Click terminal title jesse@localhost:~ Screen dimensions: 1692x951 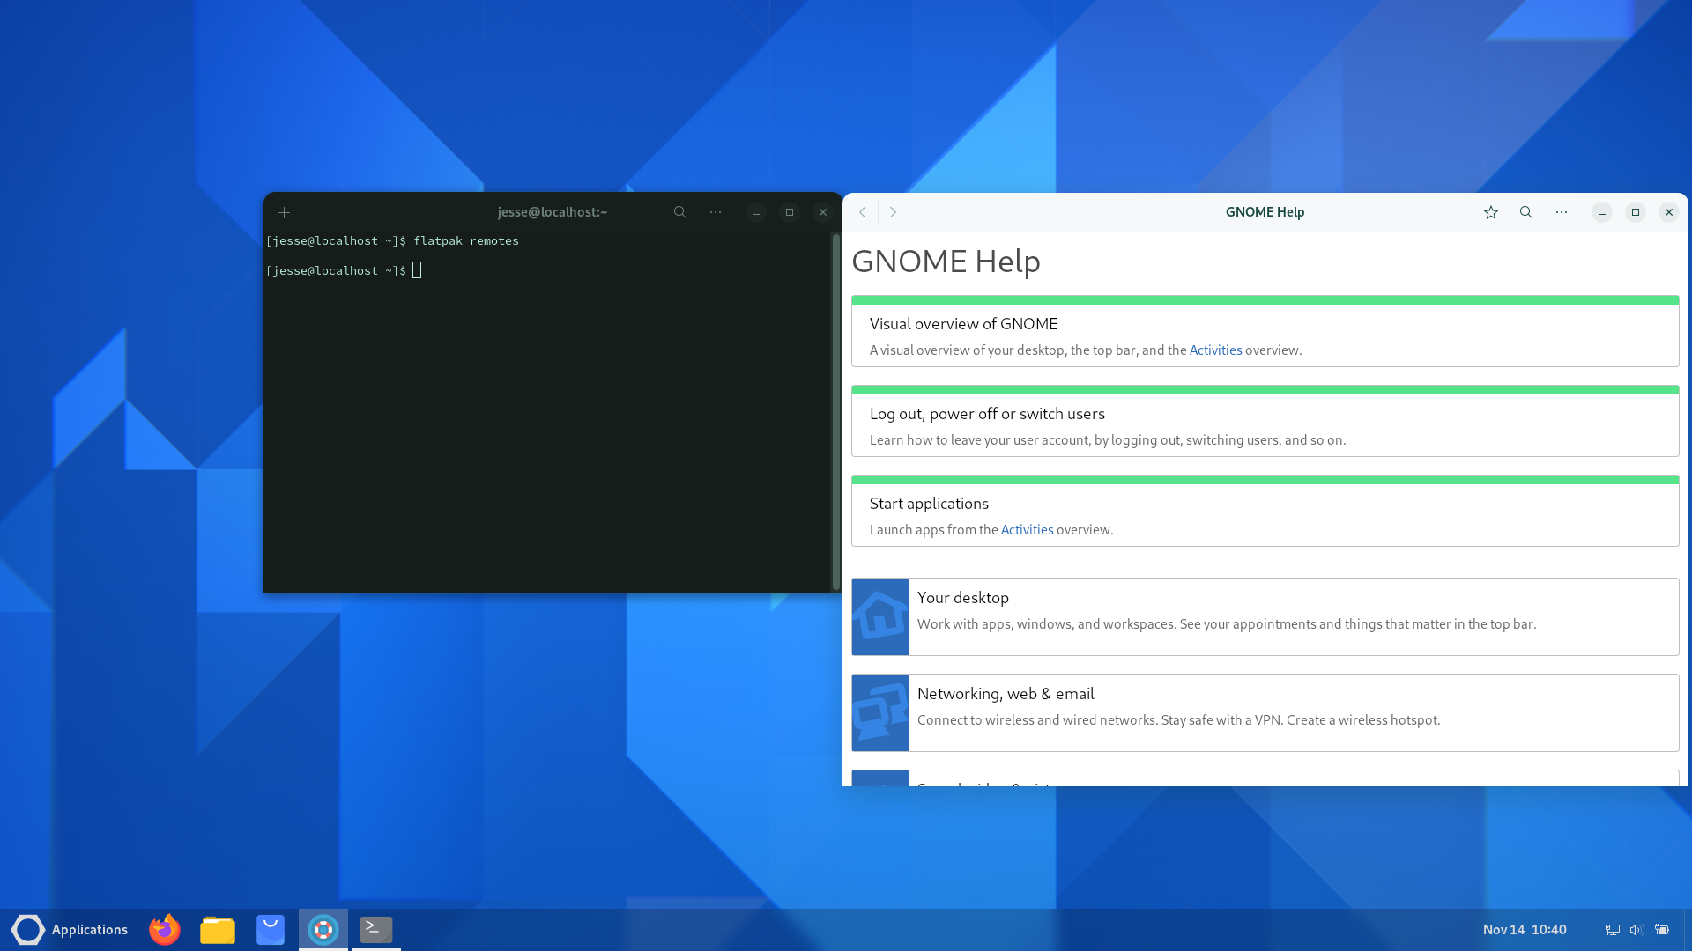coord(553,212)
